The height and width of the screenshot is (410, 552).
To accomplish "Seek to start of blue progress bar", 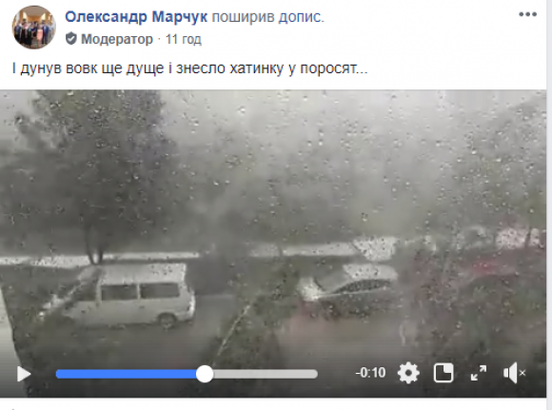I will [x=58, y=374].
